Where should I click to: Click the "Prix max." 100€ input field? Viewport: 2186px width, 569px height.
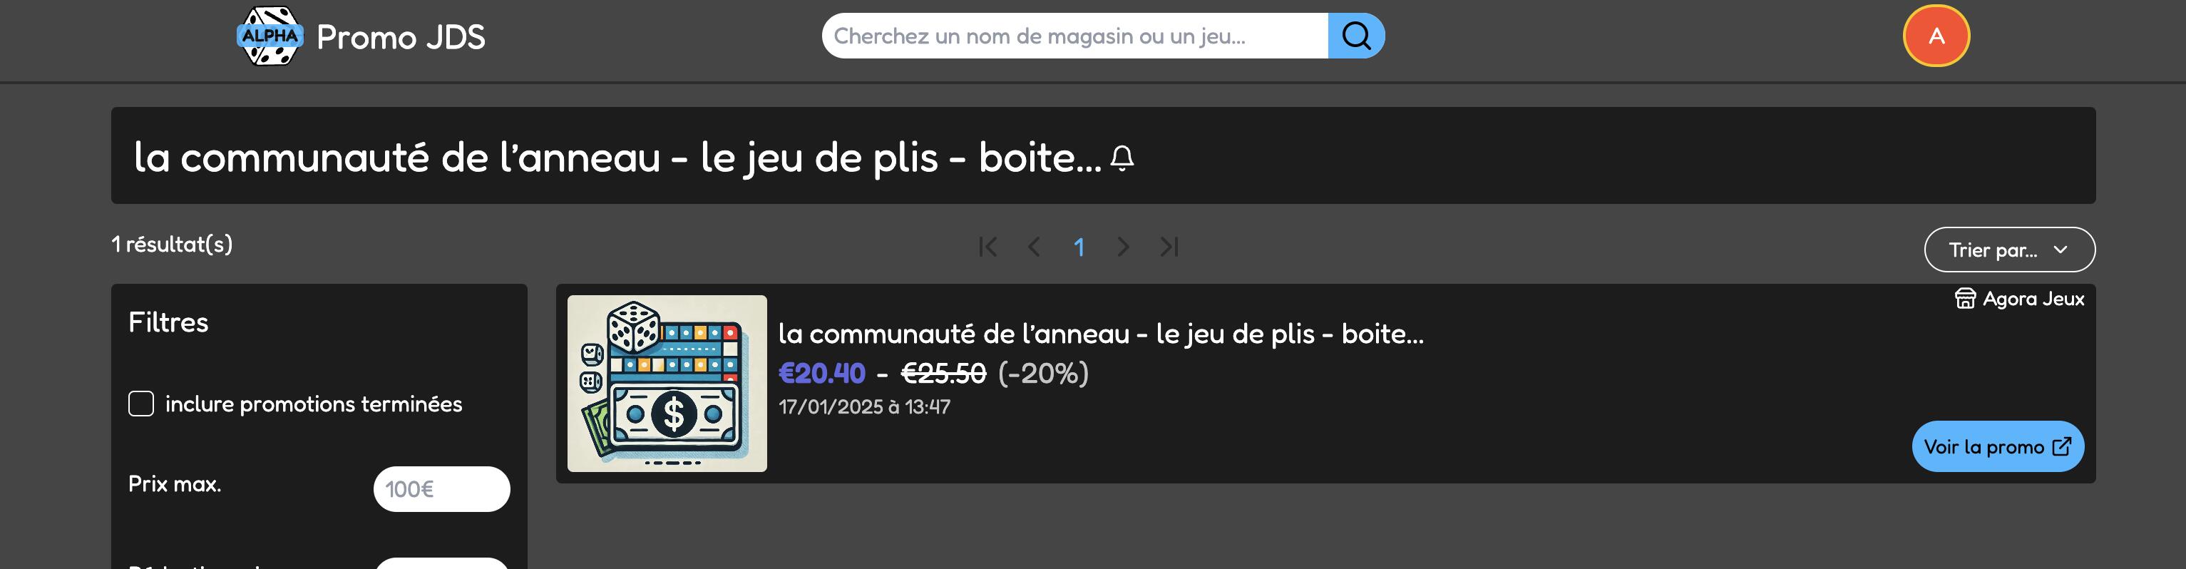click(441, 489)
